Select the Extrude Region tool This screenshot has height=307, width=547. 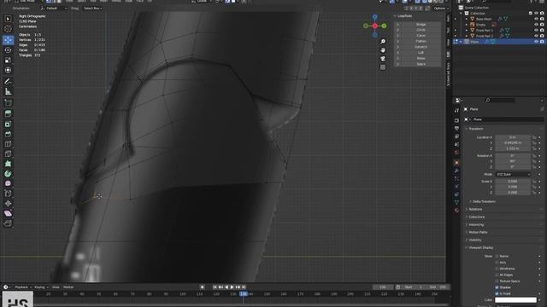[8, 113]
